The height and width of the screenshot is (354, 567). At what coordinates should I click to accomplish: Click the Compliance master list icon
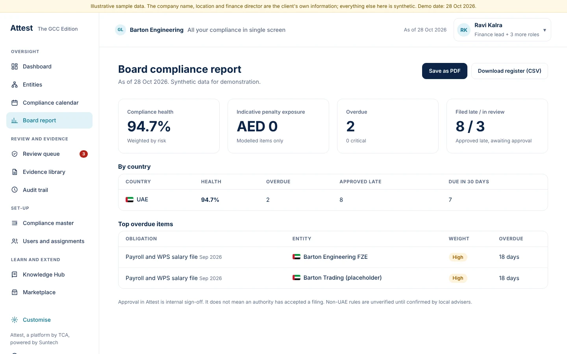tap(15, 223)
